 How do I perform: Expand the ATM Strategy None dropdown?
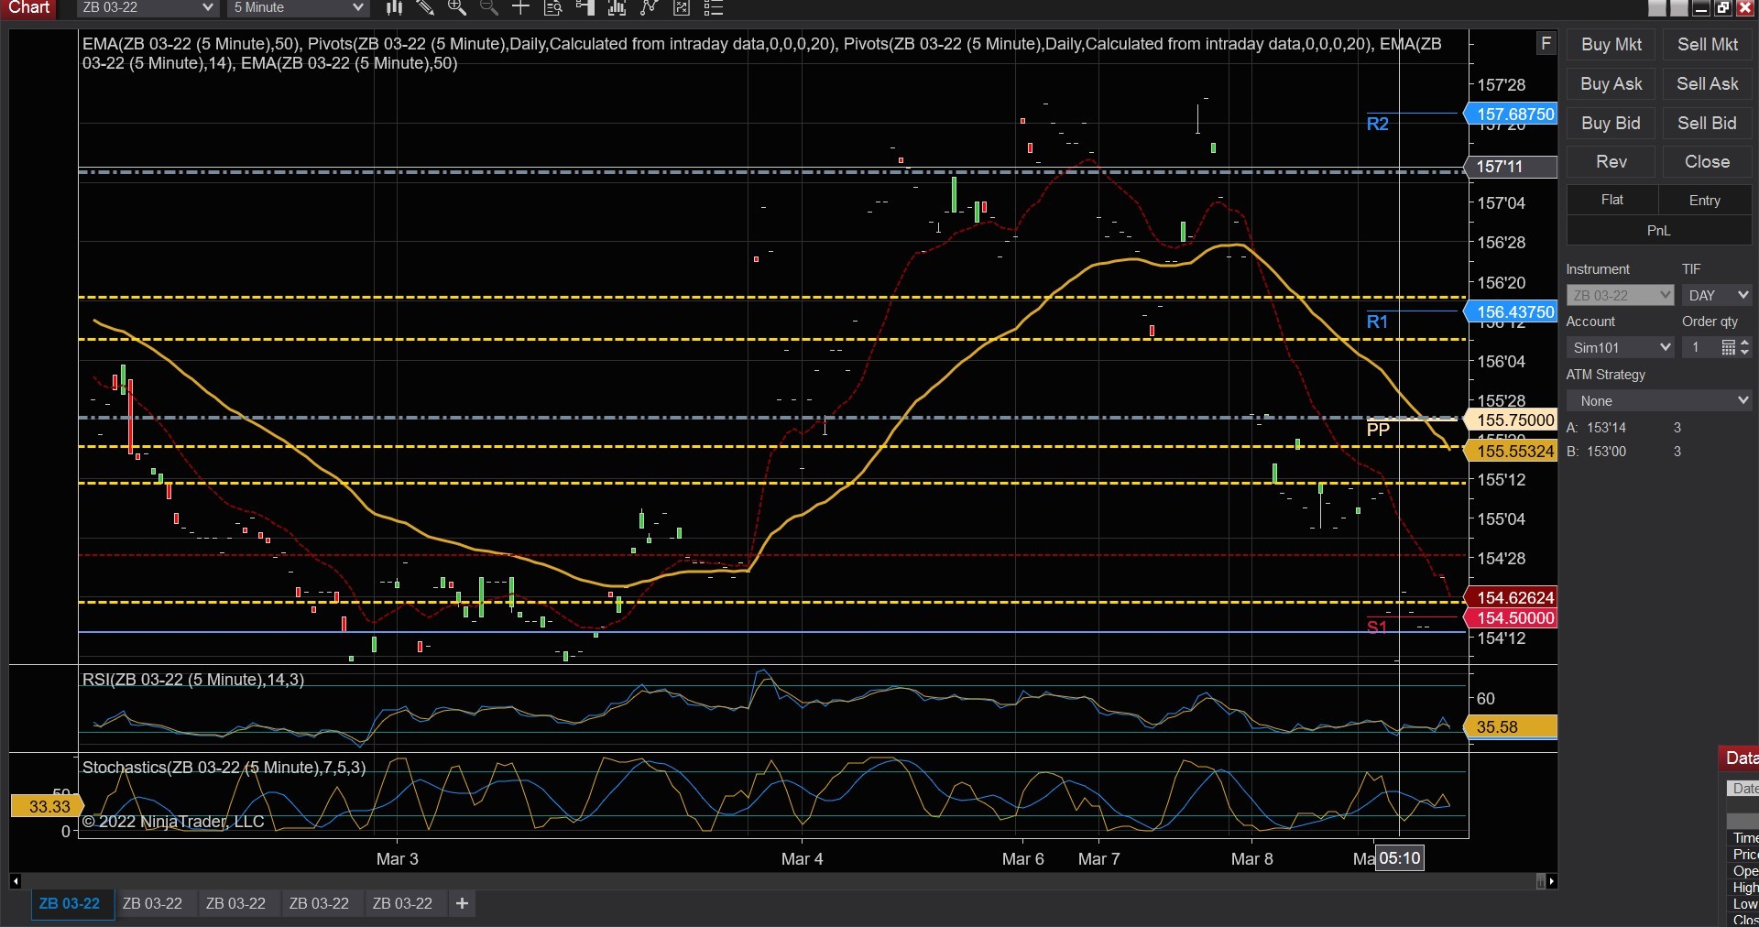(x=1659, y=400)
